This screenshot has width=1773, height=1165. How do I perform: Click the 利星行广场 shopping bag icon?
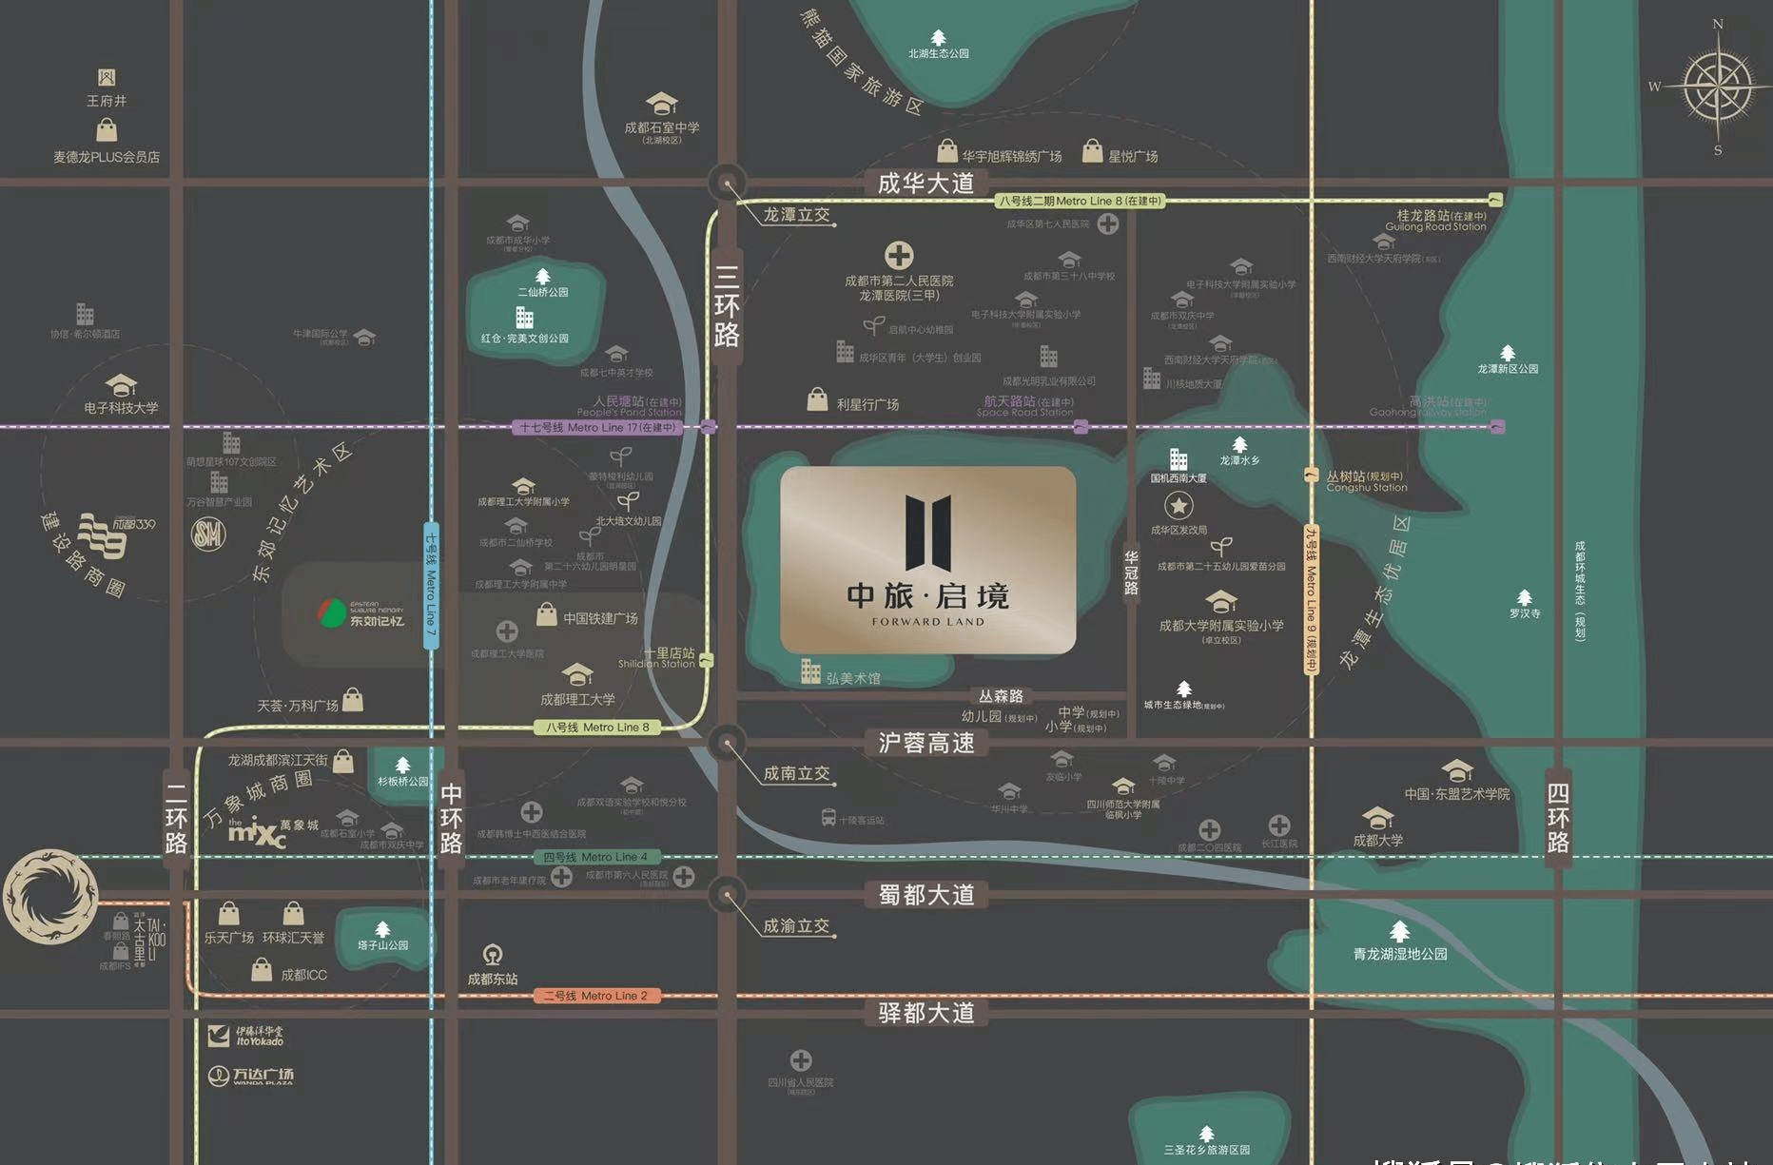[817, 398]
